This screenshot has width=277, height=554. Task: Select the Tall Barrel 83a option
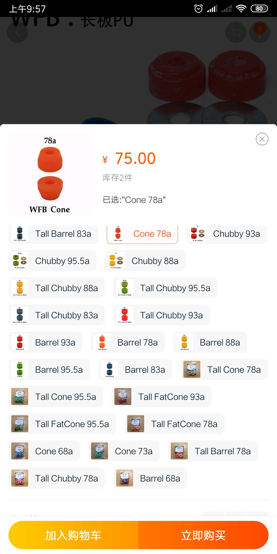tap(53, 234)
